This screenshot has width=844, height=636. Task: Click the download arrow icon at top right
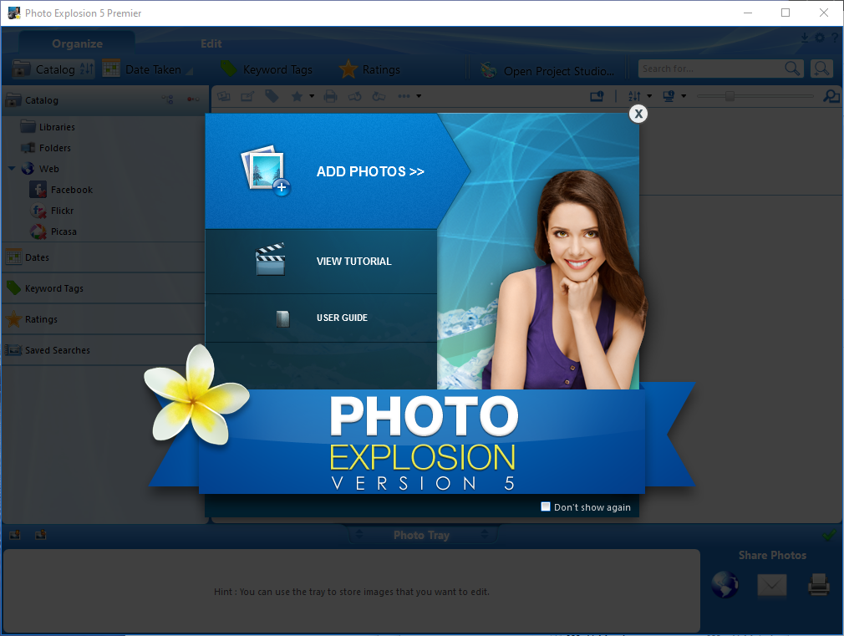(804, 38)
